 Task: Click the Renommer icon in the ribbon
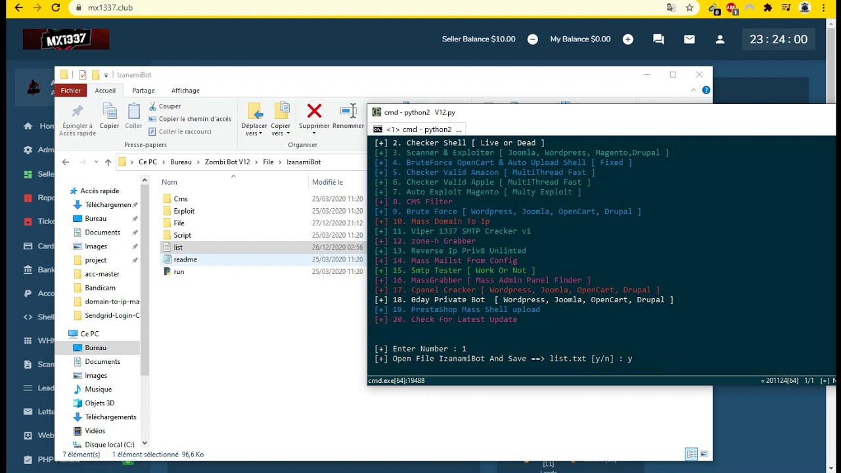(348, 111)
